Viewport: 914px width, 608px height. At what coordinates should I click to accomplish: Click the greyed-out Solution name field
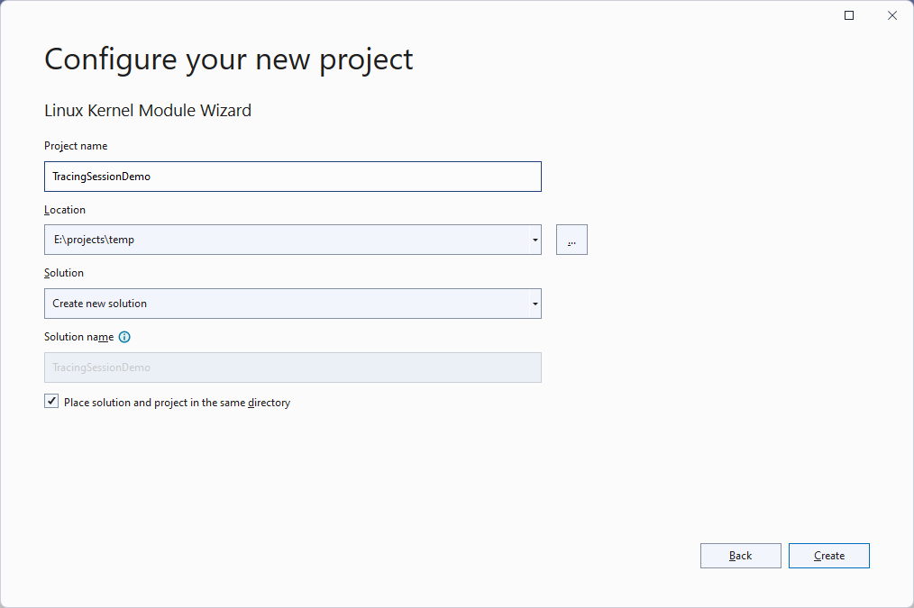point(292,368)
